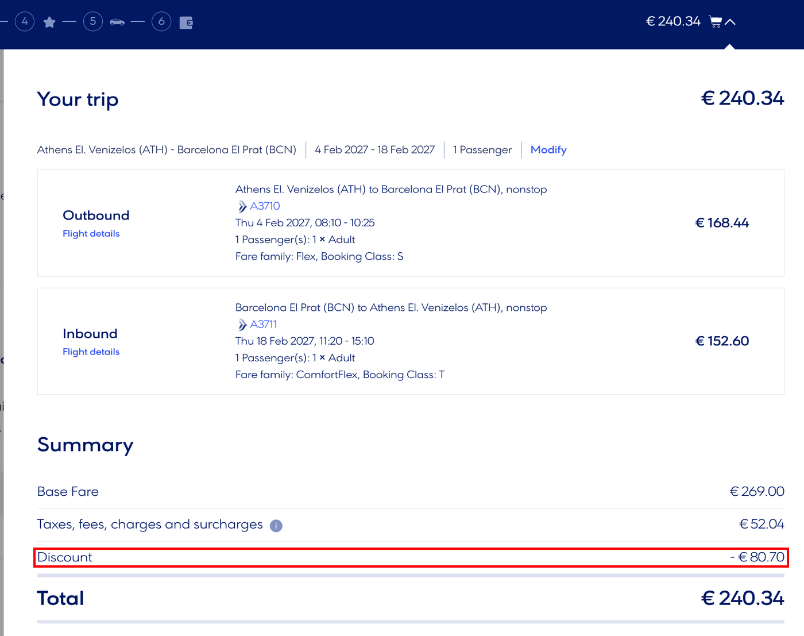The width and height of the screenshot is (804, 636).
Task: Click the taxes amount € 52.04
Action: click(x=762, y=524)
